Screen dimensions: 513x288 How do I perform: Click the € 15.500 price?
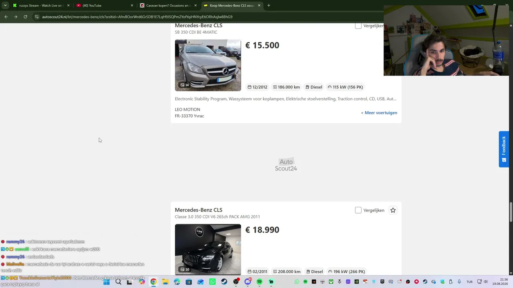[262, 46]
